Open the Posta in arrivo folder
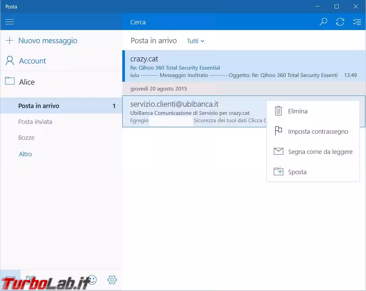 tap(39, 106)
